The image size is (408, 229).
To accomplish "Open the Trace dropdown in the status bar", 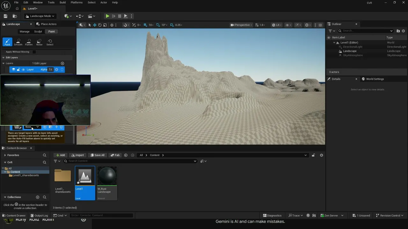I will (295, 215).
